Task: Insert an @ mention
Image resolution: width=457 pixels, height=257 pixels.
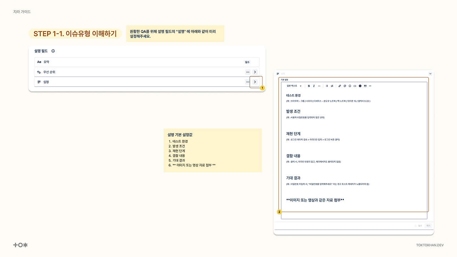Action: [x=345, y=86]
